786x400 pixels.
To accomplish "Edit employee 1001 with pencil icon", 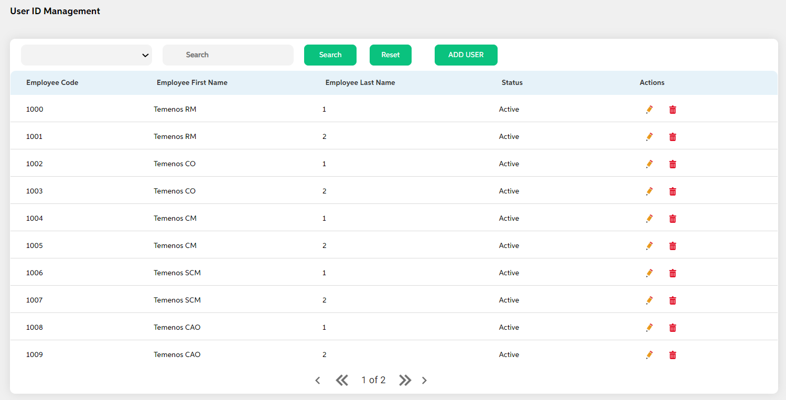I will (649, 136).
